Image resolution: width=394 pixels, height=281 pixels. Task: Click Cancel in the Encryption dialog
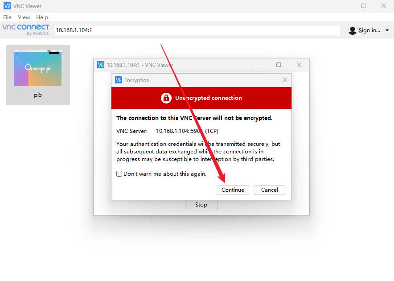(270, 190)
